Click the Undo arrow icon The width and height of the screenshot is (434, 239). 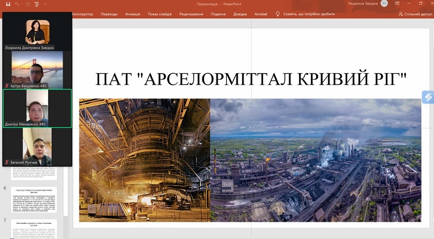(x=17, y=4)
